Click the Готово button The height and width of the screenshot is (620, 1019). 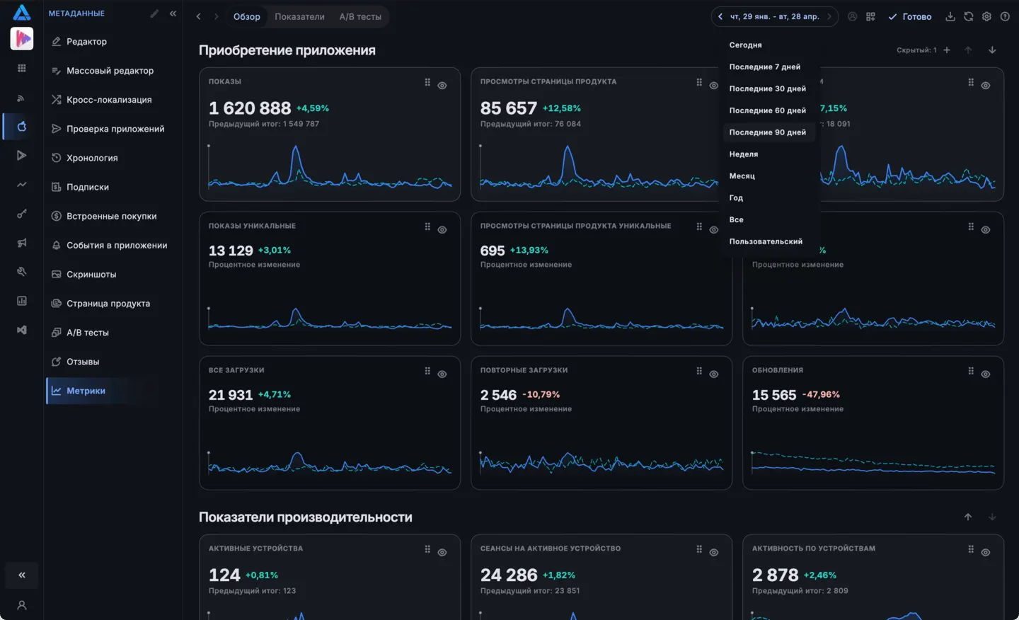pos(910,16)
